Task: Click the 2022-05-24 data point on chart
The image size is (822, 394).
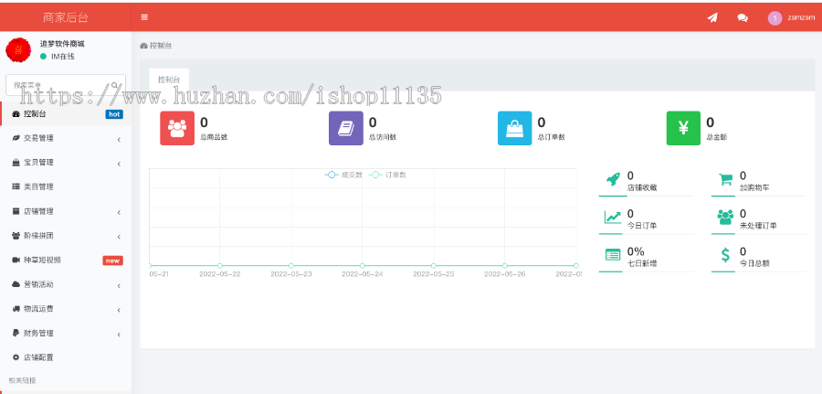Action: pos(363,265)
